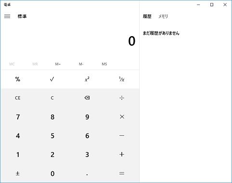Click the まだ履歴がありません message
This screenshot has width=232, height=183.
[161, 33]
